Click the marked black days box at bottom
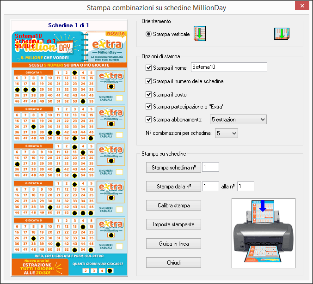This screenshot has width=313, height=284. click(110, 271)
